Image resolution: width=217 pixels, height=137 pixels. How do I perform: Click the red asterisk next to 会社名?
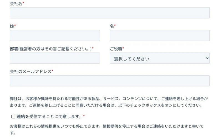23,2
